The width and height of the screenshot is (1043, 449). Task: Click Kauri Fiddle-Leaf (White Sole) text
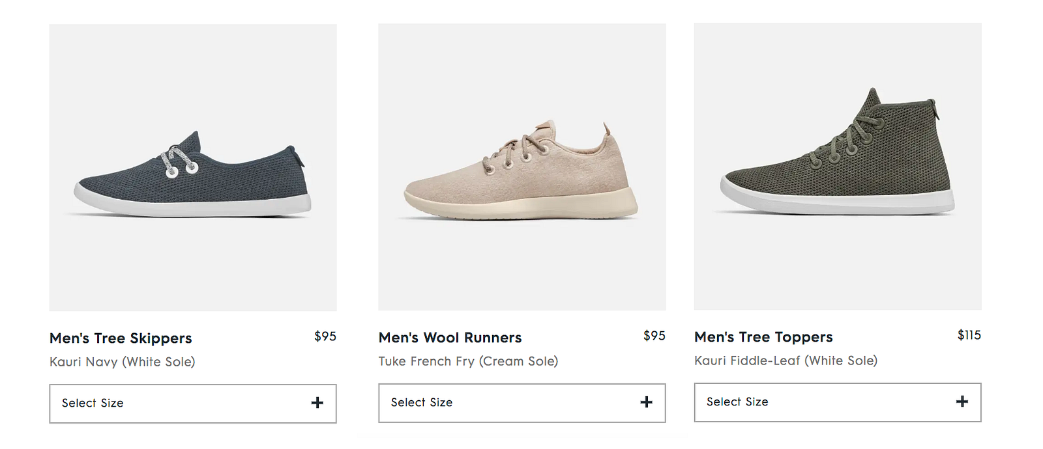[x=786, y=361]
